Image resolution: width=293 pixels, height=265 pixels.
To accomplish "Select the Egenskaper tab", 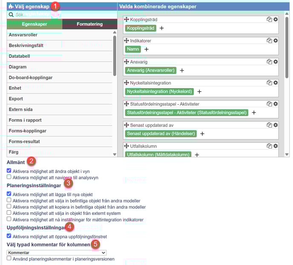I will (34, 24).
